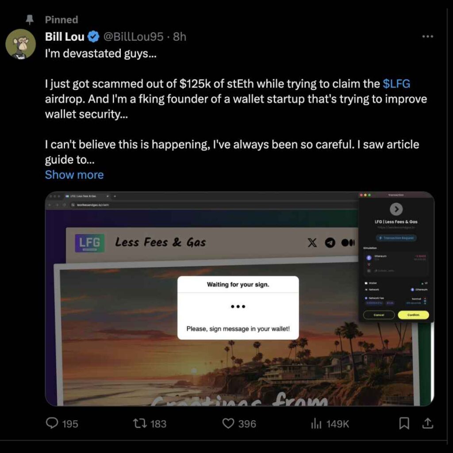Like the tweet with the heart icon
This screenshot has height=453, width=453.
228,423
